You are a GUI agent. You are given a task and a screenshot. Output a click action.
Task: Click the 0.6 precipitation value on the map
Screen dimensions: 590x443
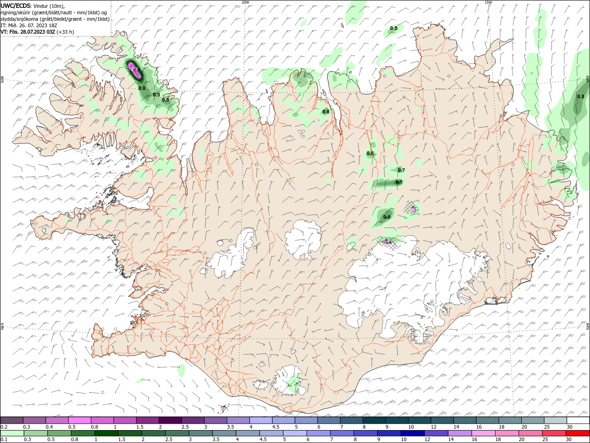coord(370,154)
